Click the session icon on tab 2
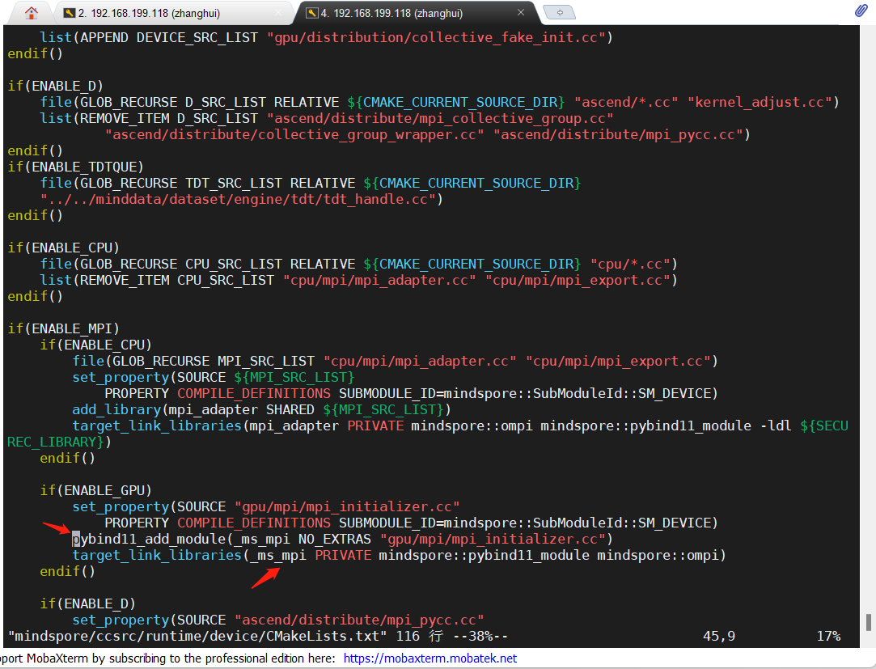Screen dimensions: 876x669 (x=70, y=13)
